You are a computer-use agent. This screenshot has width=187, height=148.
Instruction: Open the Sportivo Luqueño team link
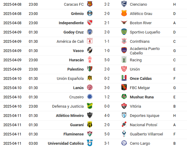click(145, 32)
